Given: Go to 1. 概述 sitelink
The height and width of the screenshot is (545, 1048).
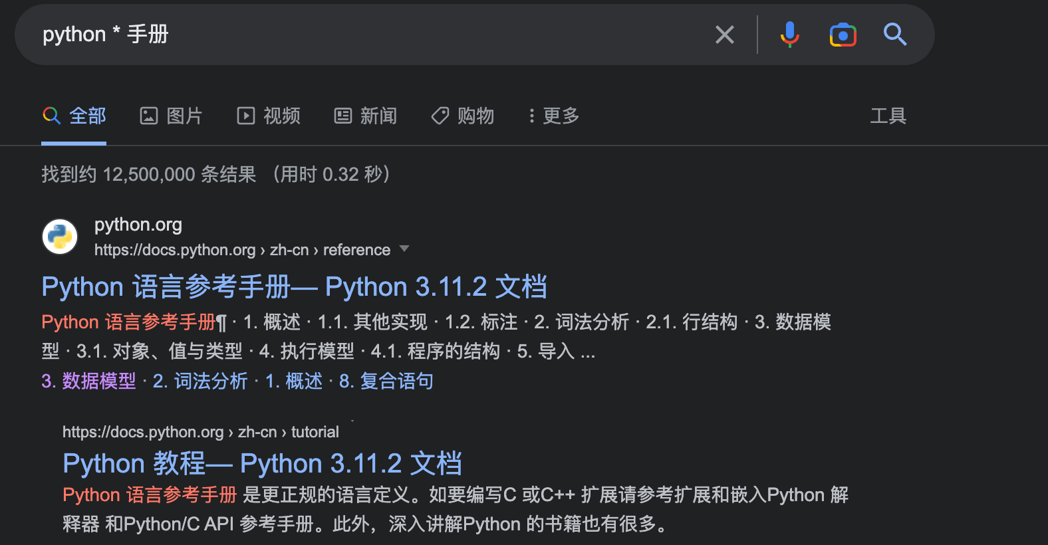Looking at the screenshot, I should click(294, 381).
